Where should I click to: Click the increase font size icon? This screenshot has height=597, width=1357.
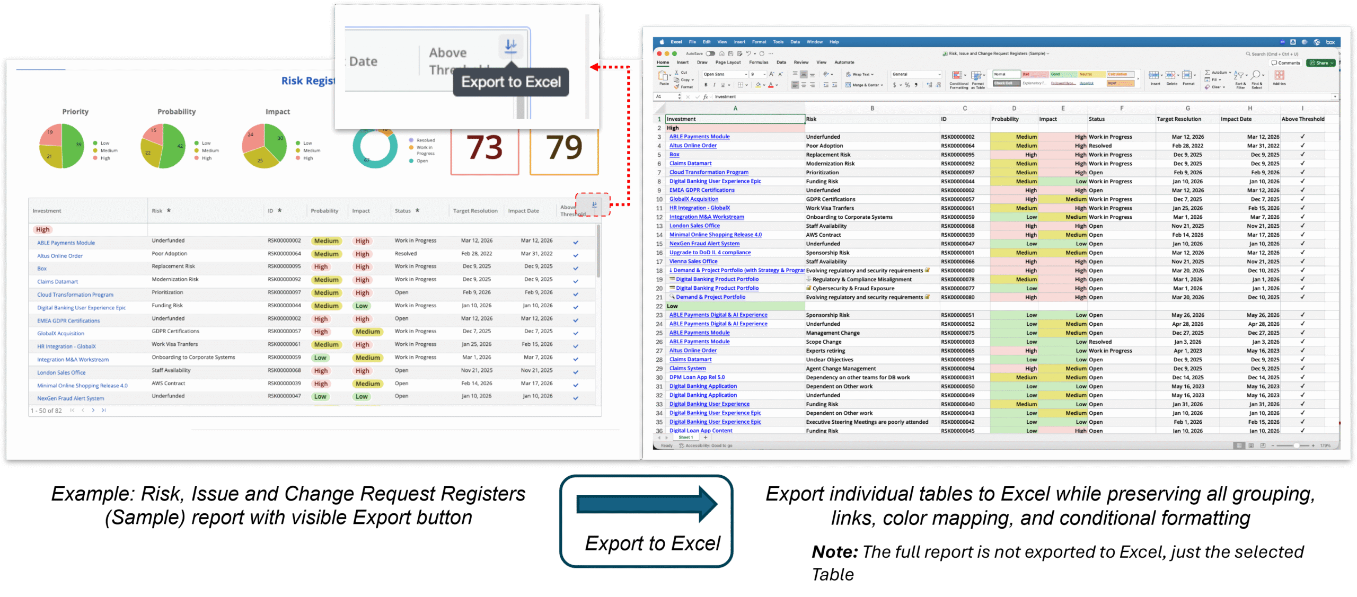772,74
